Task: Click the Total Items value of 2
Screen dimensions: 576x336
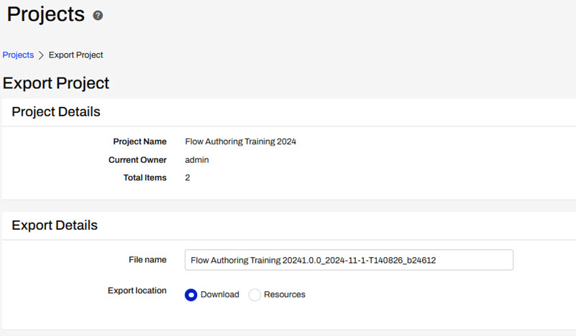Action: 188,177
